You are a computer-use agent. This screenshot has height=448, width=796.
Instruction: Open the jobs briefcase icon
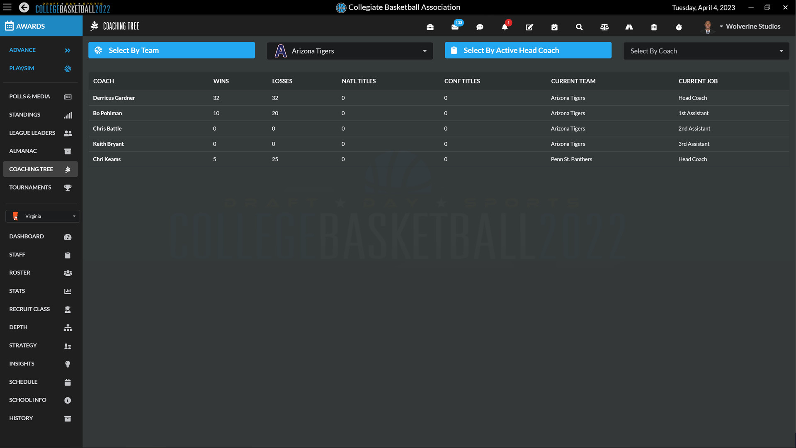[x=430, y=27]
